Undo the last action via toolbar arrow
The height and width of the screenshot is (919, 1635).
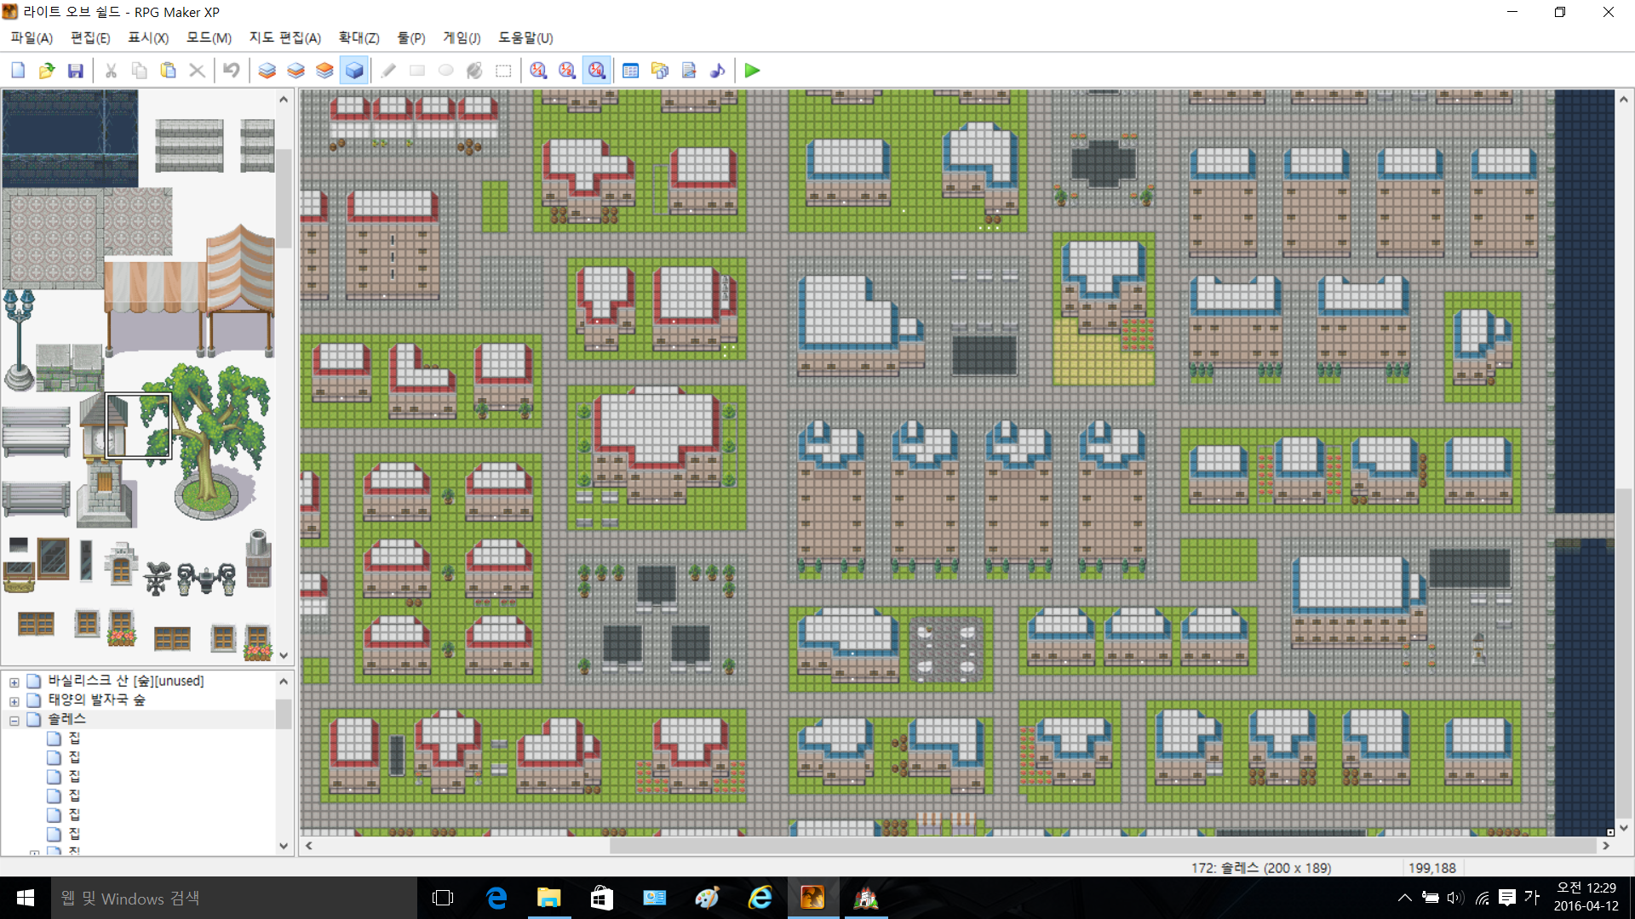tap(232, 71)
